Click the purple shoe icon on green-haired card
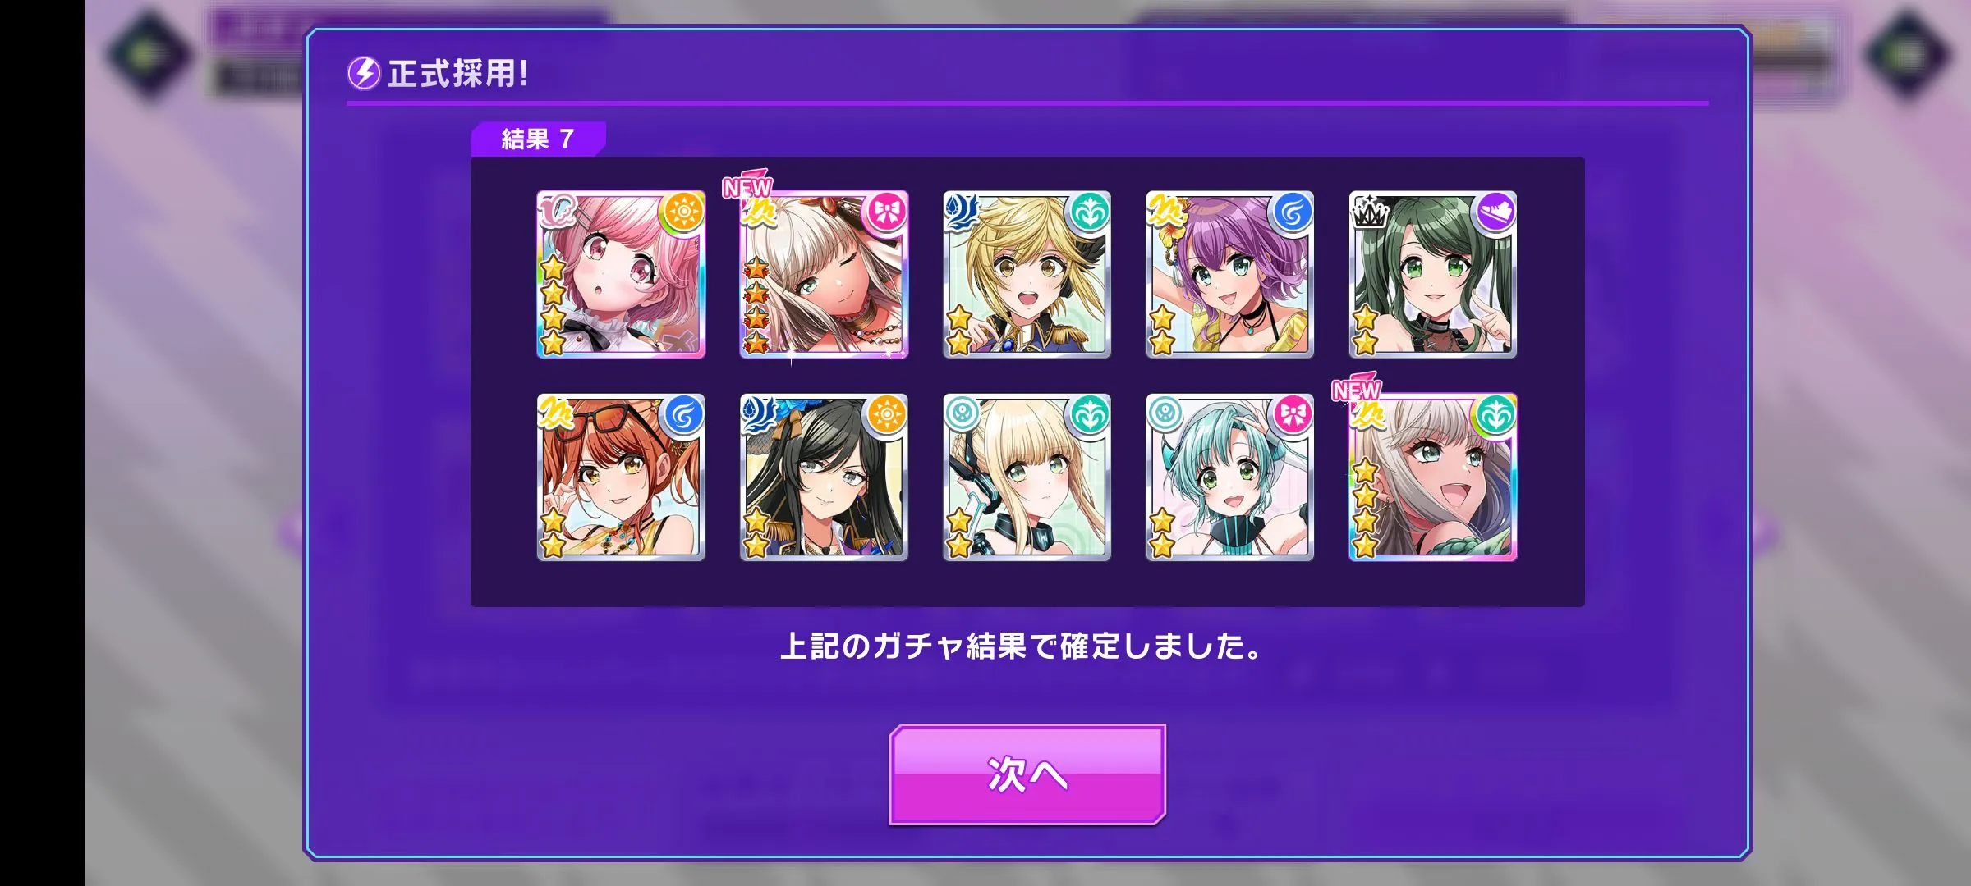 click(x=1495, y=213)
